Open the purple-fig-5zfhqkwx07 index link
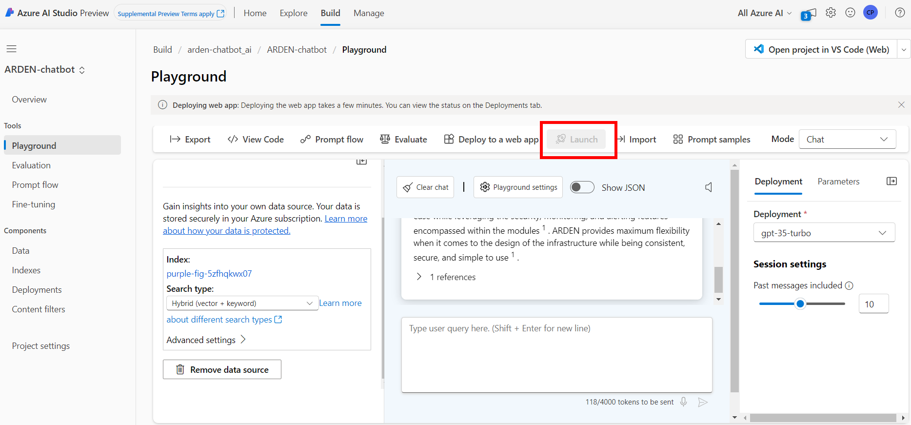Viewport: 911px width, 425px height. pyautogui.click(x=209, y=274)
